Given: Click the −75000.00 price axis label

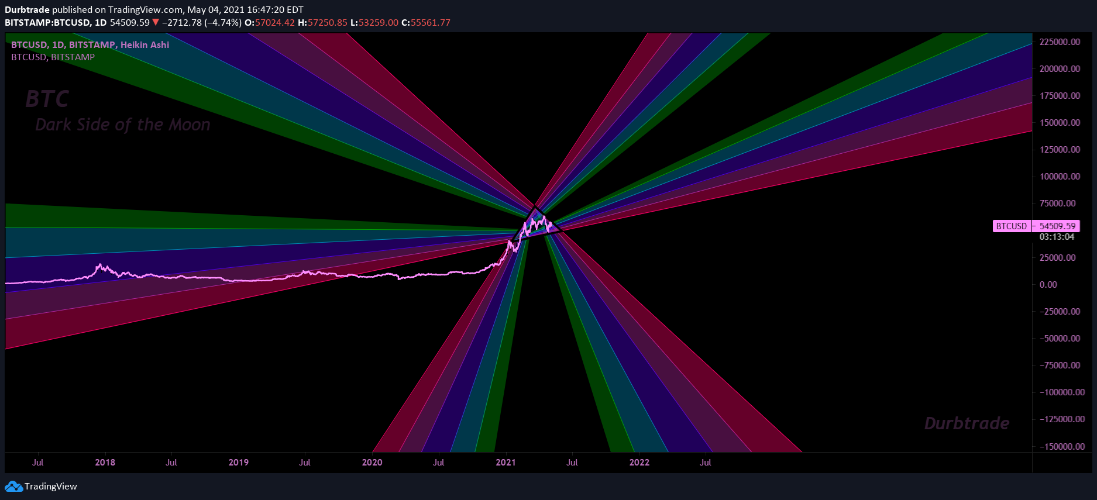Looking at the screenshot, I should [x=1060, y=365].
